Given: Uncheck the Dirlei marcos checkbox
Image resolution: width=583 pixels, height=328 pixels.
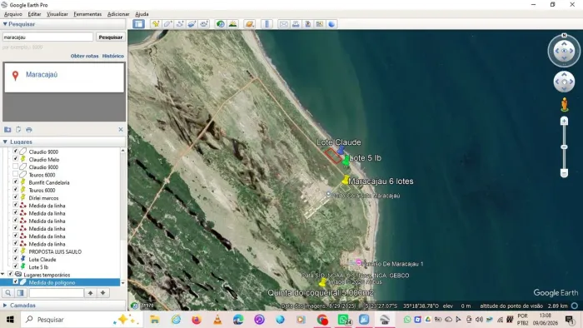Looking at the screenshot, I should [x=15, y=197].
